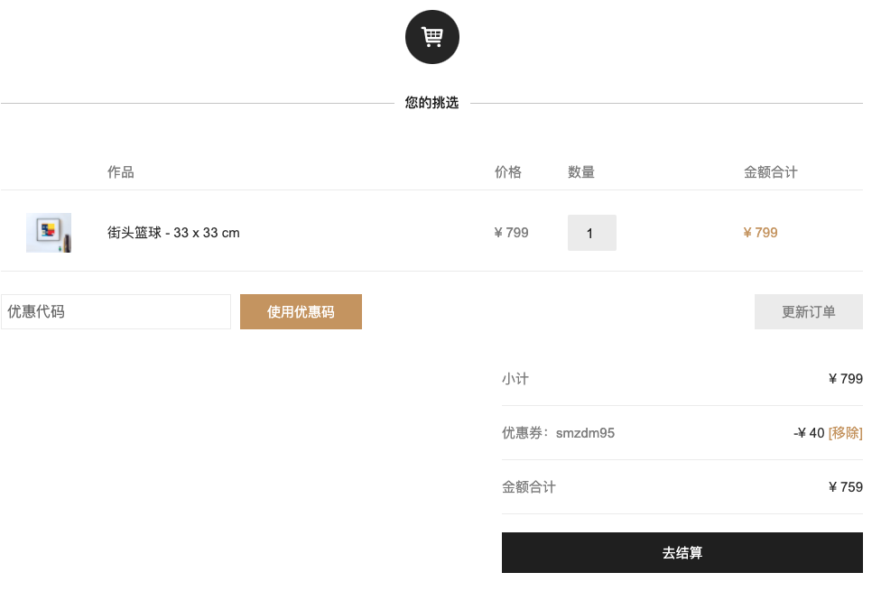Click the 小计 subtotal row label

click(515, 379)
